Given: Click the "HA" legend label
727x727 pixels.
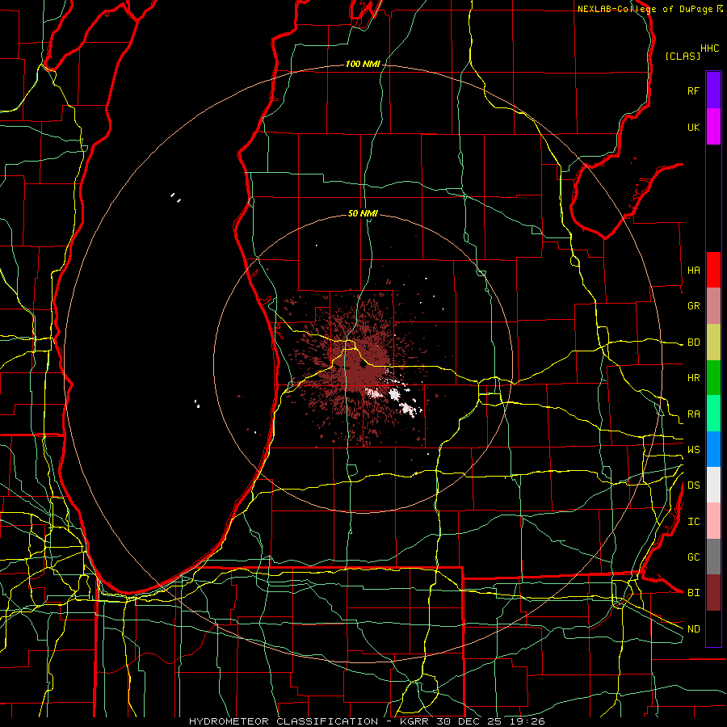Looking at the screenshot, I should coord(693,271).
